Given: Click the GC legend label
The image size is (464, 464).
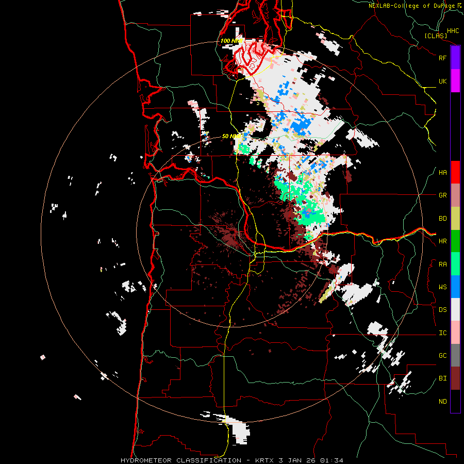Looking at the screenshot, I should tap(442, 356).
